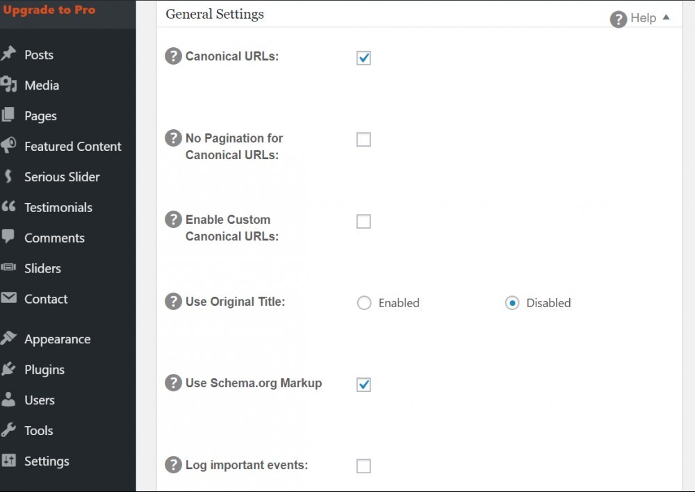Click the Log important events label
The image size is (695, 492).
(247, 465)
